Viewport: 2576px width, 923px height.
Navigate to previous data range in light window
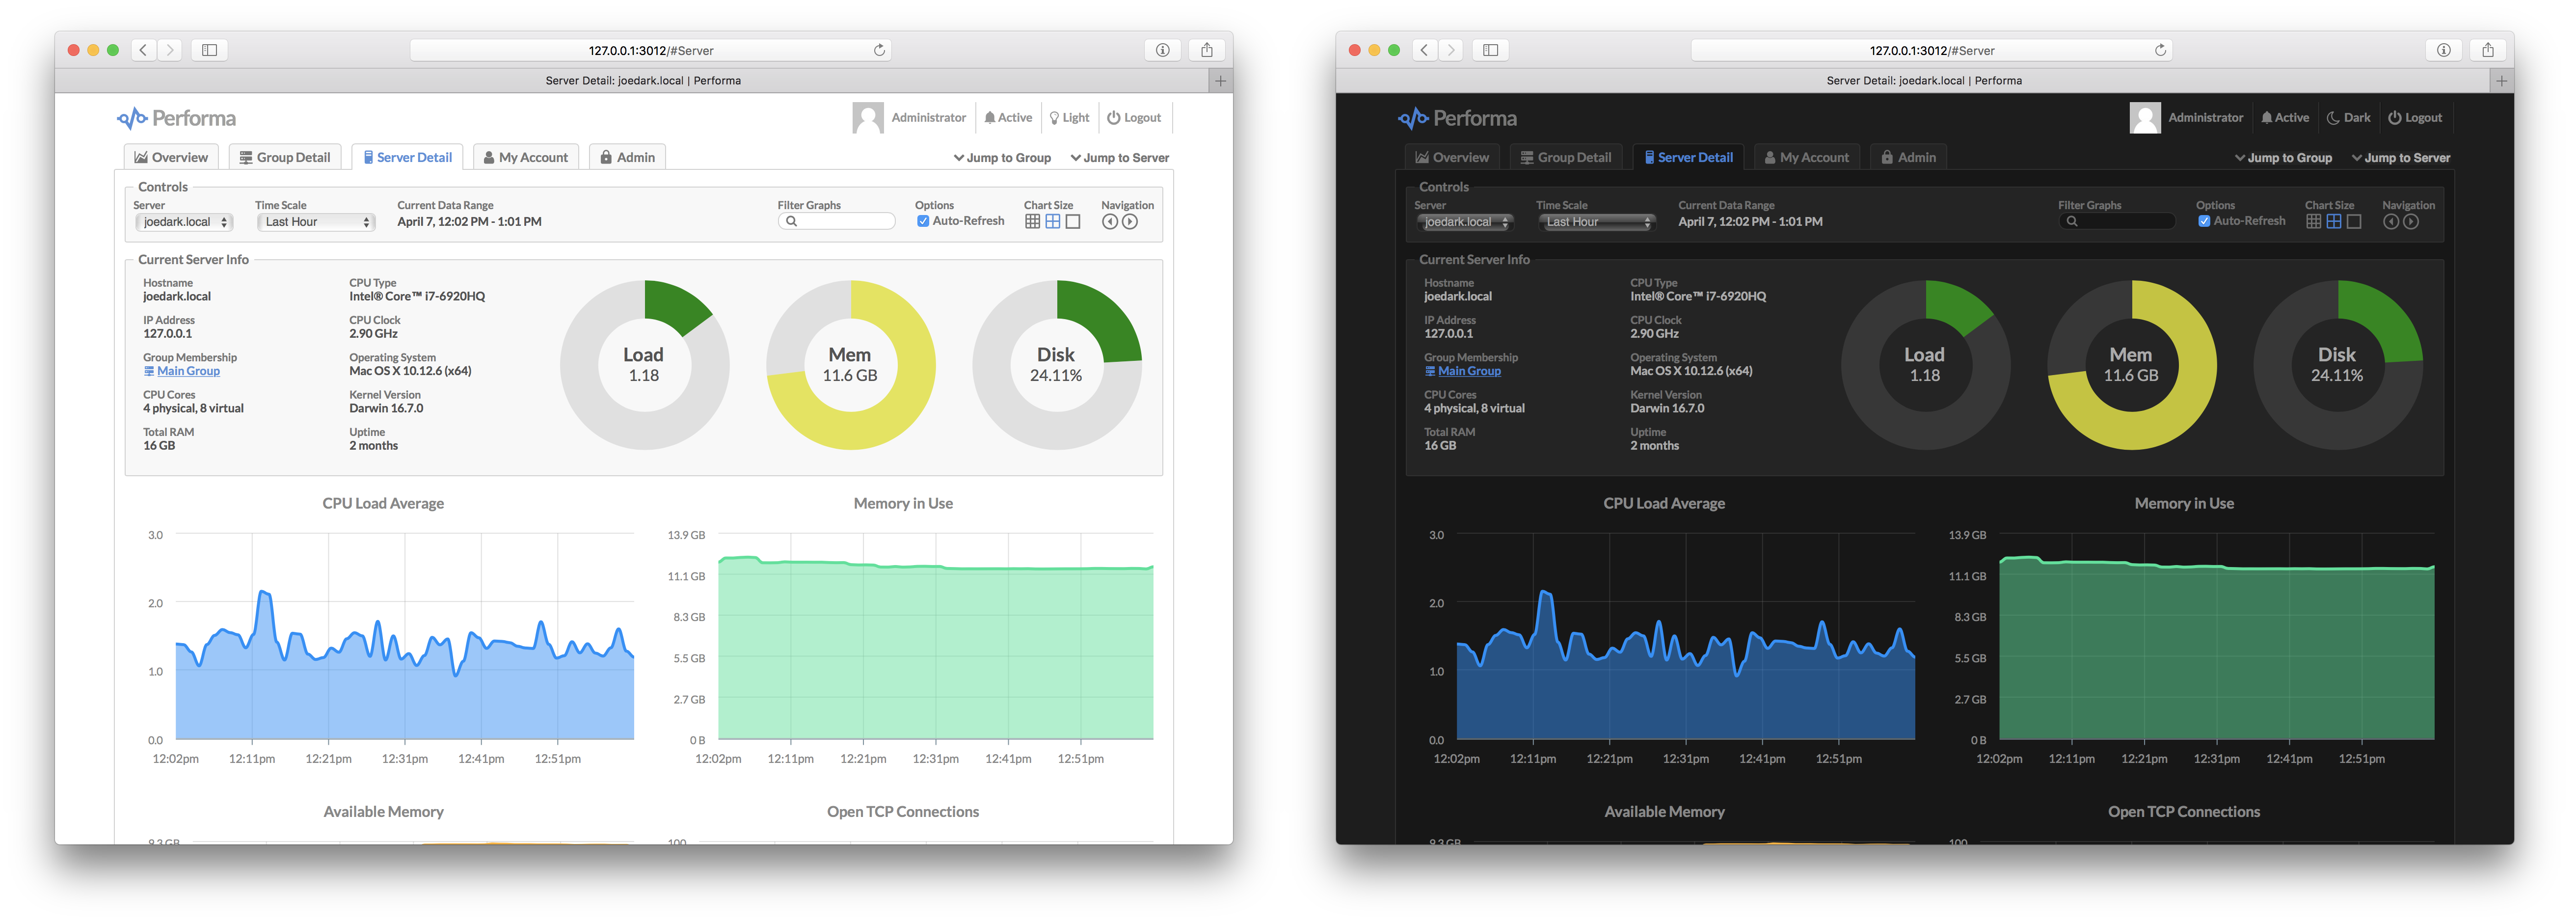pos(1109,222)
